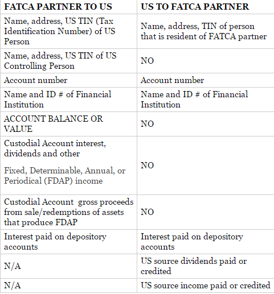Click NO beside FDAP income row
This screenshot has height=294, width=274.
click(147, 165)
